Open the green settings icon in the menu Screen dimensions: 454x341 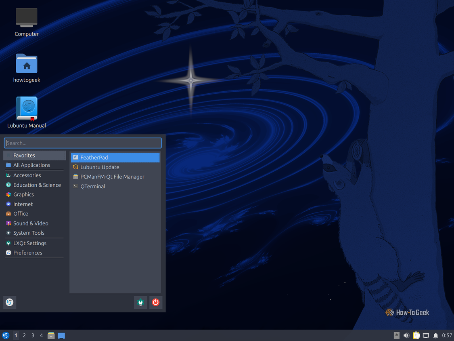point(140,303)
